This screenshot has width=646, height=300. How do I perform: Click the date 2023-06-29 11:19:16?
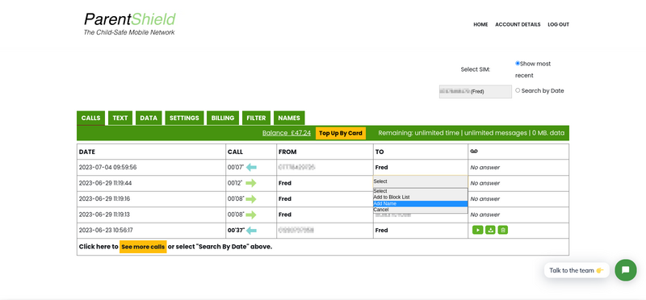pos(104,198)
